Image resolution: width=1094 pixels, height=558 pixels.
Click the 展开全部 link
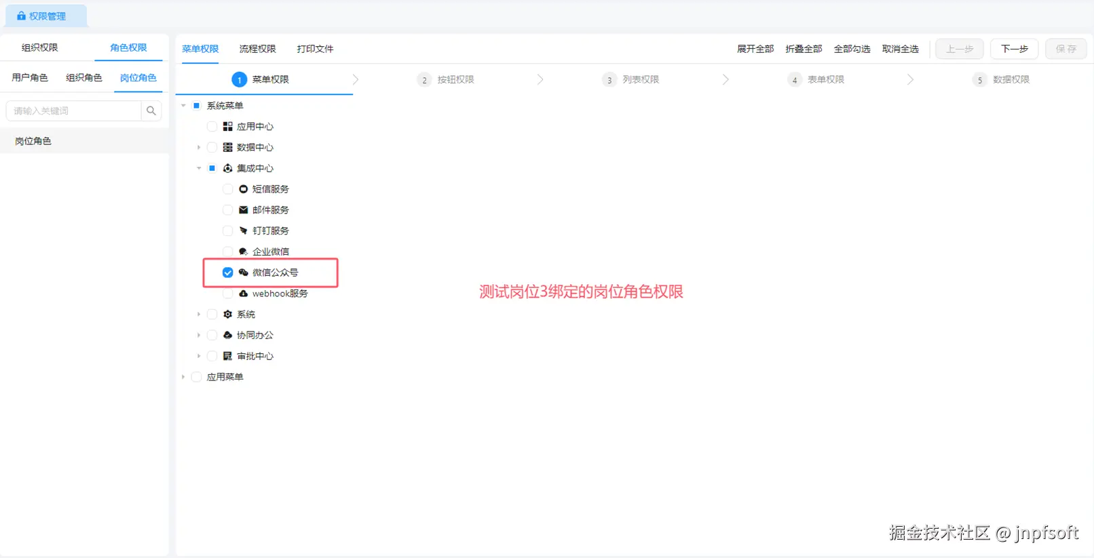coord(755,49)
